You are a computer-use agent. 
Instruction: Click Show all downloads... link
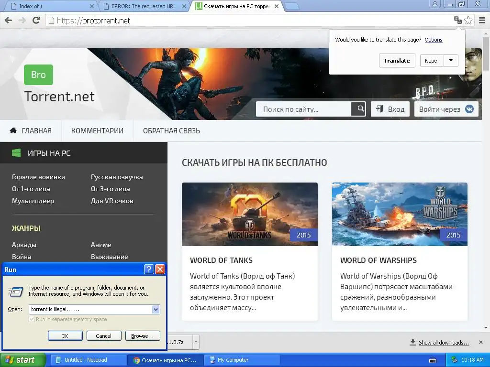[x=444, y=342]
